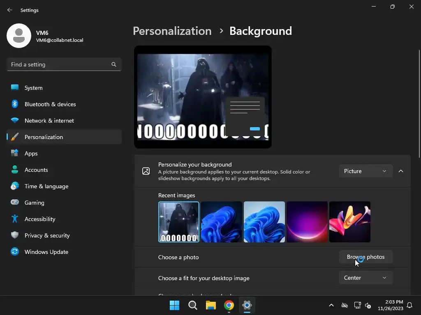Select the colorful flower recent image

pos(350,222)
